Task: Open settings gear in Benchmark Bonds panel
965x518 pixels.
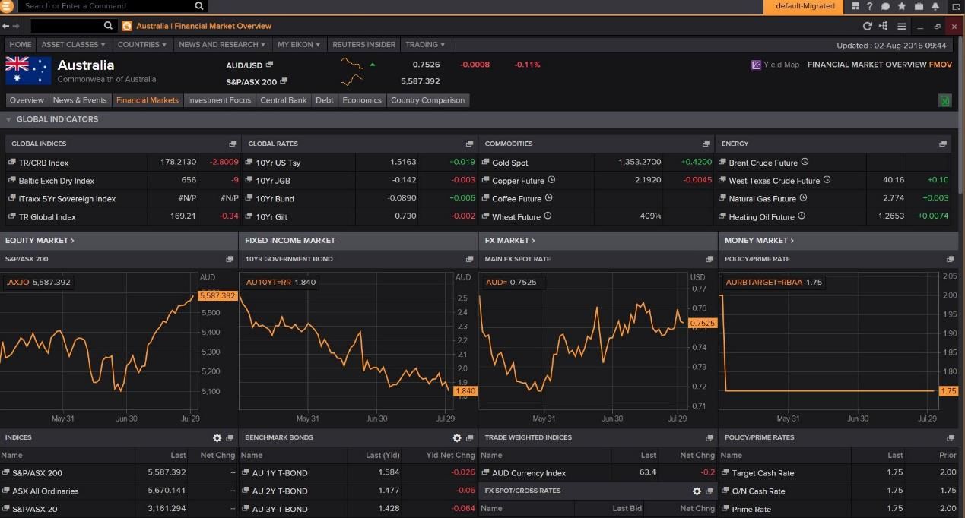Action: tap(457, 438)
